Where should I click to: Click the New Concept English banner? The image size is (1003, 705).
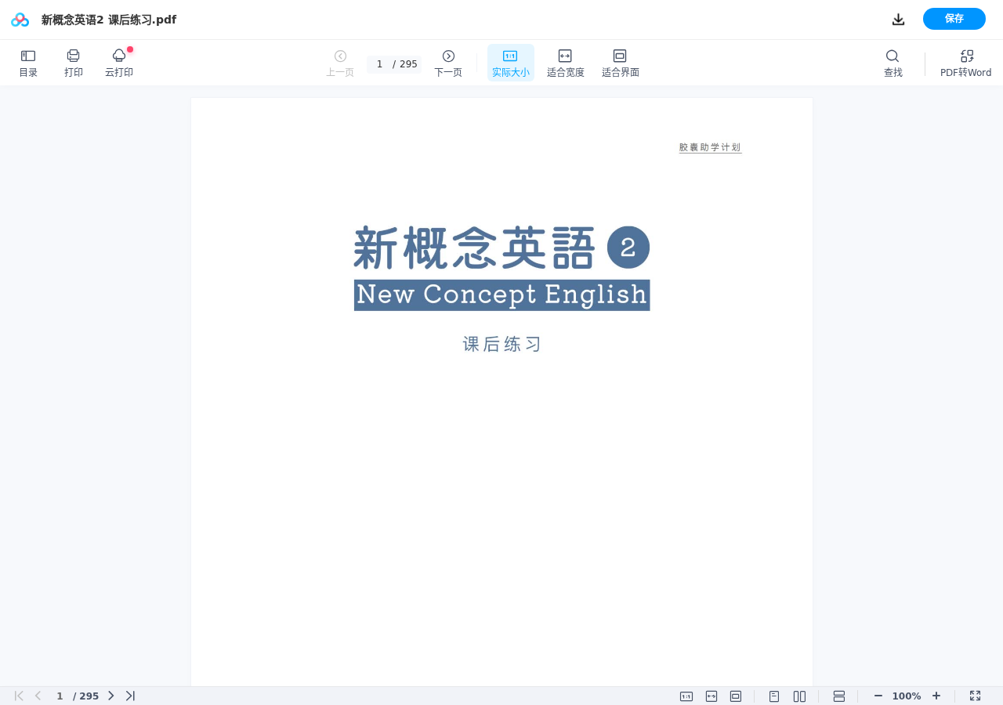point(501,295)
